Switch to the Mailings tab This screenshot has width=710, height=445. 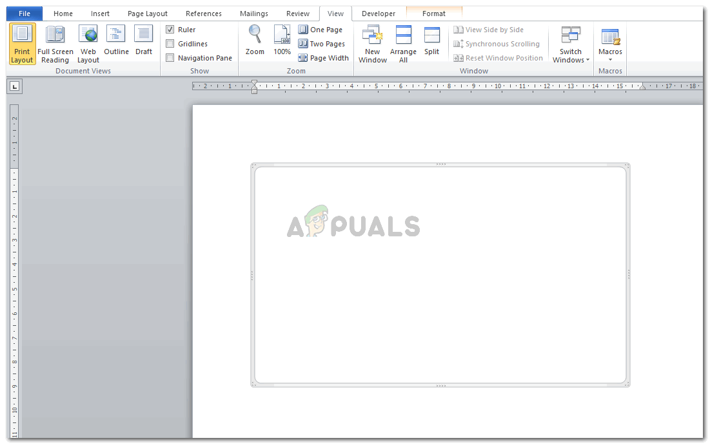pos(254,14)
